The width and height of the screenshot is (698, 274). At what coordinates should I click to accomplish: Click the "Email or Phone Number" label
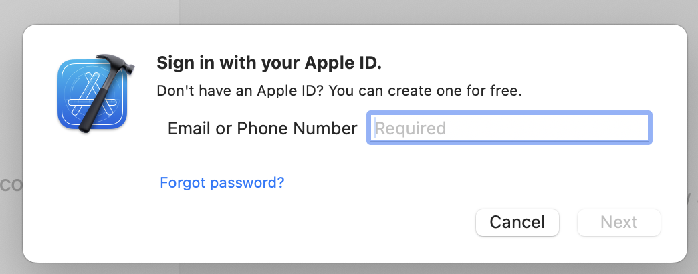point(262,128)
